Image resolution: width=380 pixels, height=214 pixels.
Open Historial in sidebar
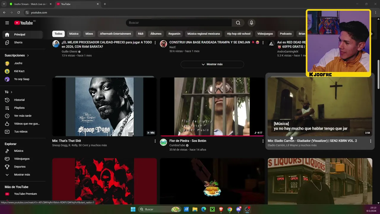[x=23, y=100]
